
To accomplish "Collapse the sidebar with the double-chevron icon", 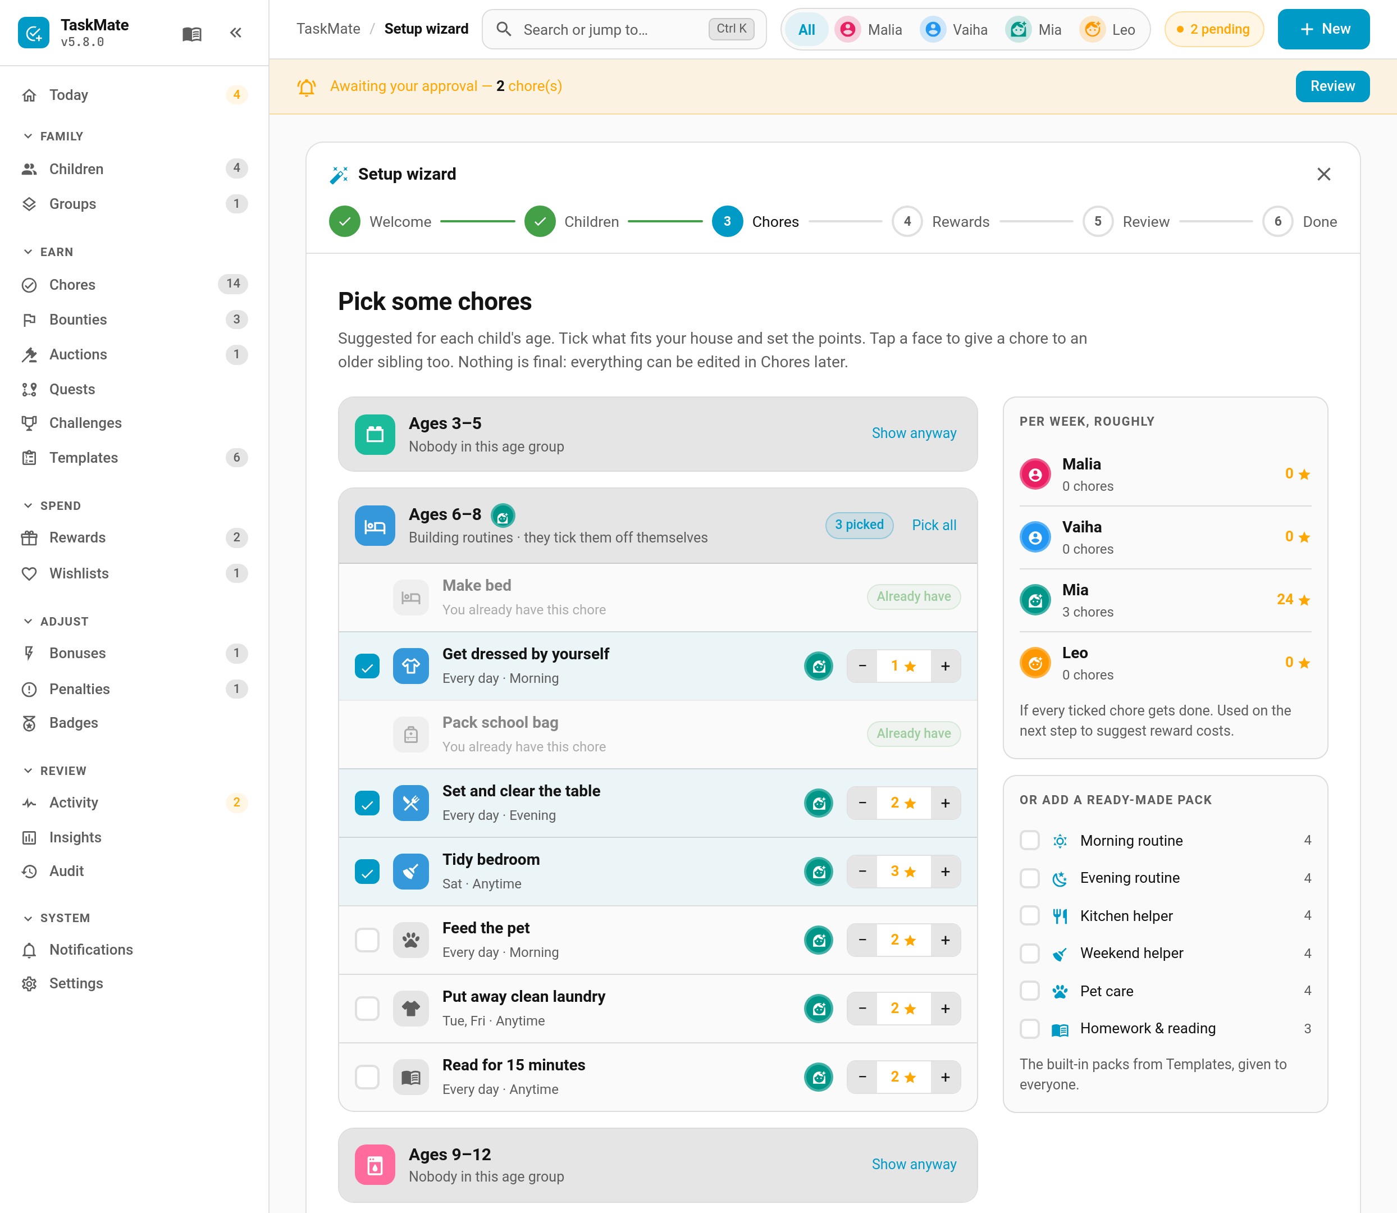I will pyautogui.click(x=235, y=33).
